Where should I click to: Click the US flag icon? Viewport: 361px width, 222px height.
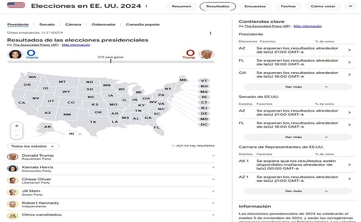click(x=16, y=5)
